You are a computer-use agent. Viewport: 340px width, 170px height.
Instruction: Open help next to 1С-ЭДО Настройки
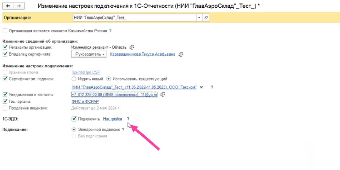pos(128,119)
